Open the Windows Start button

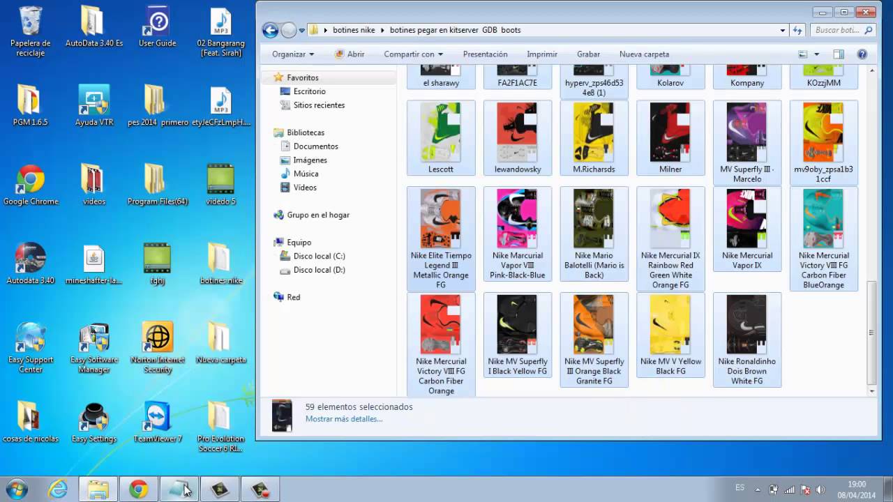[x=17, y=489]
